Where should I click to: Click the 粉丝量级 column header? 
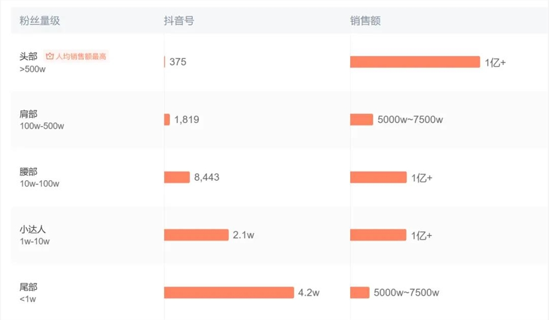(40, 21)
